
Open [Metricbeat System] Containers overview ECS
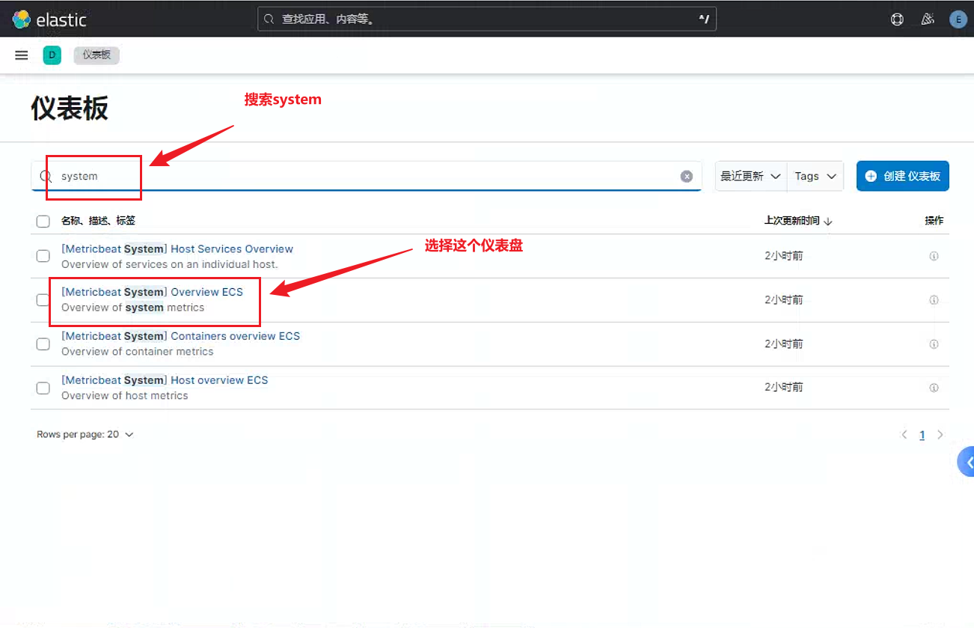[180, 336]
